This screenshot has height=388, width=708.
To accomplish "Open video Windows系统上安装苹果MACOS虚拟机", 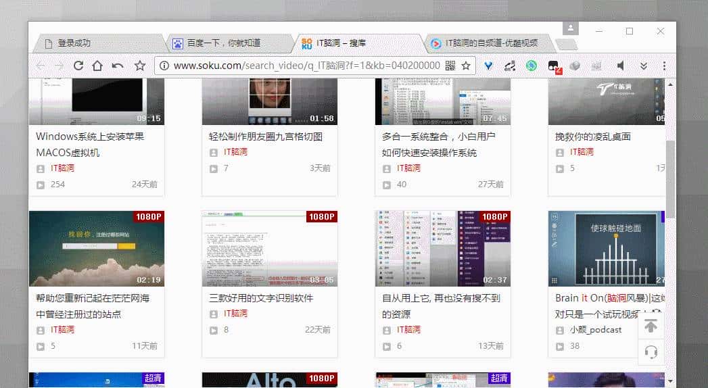I will (90, 145).
